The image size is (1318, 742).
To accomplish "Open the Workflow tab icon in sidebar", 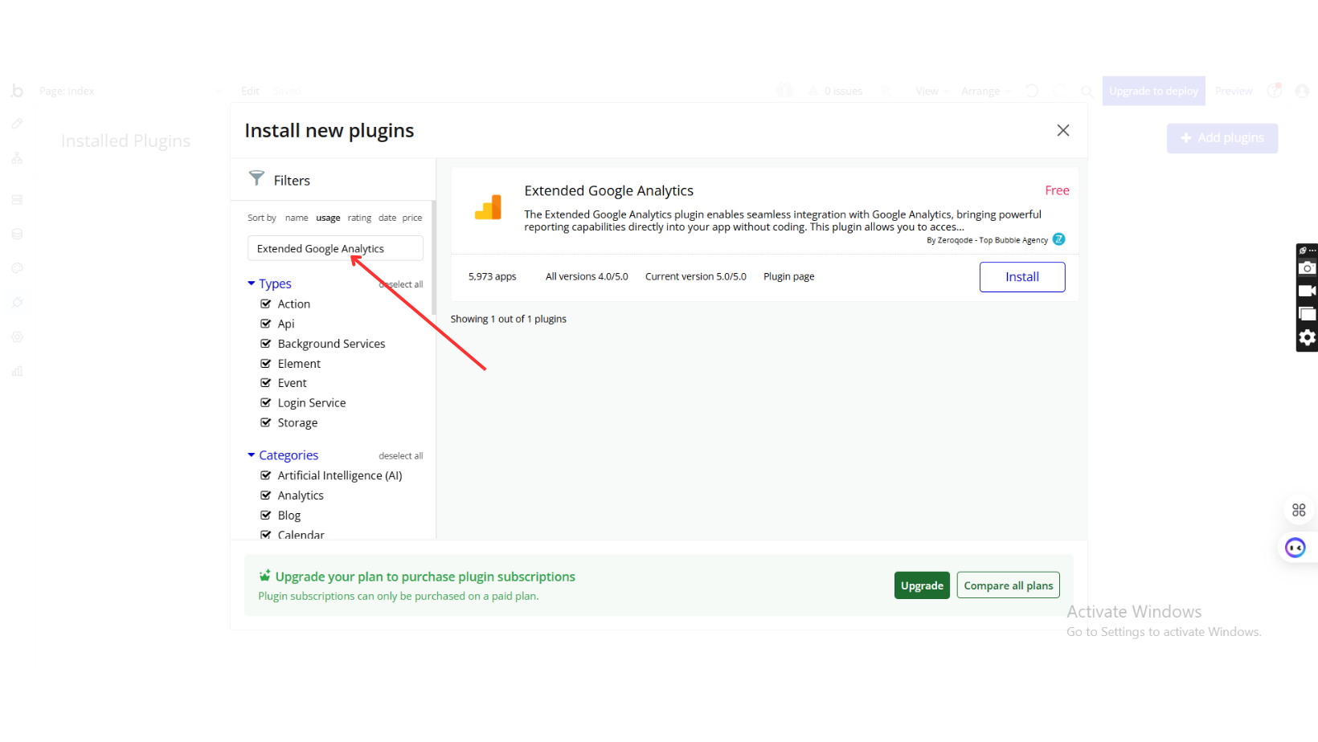I will pyautogui.click(x=17, y=158).
